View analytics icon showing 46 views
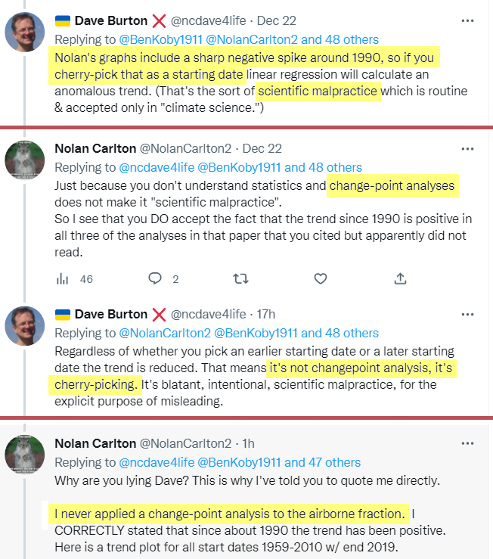Image resolution: width=493 pixels, height=559 pixels. [x=63, y=278]
